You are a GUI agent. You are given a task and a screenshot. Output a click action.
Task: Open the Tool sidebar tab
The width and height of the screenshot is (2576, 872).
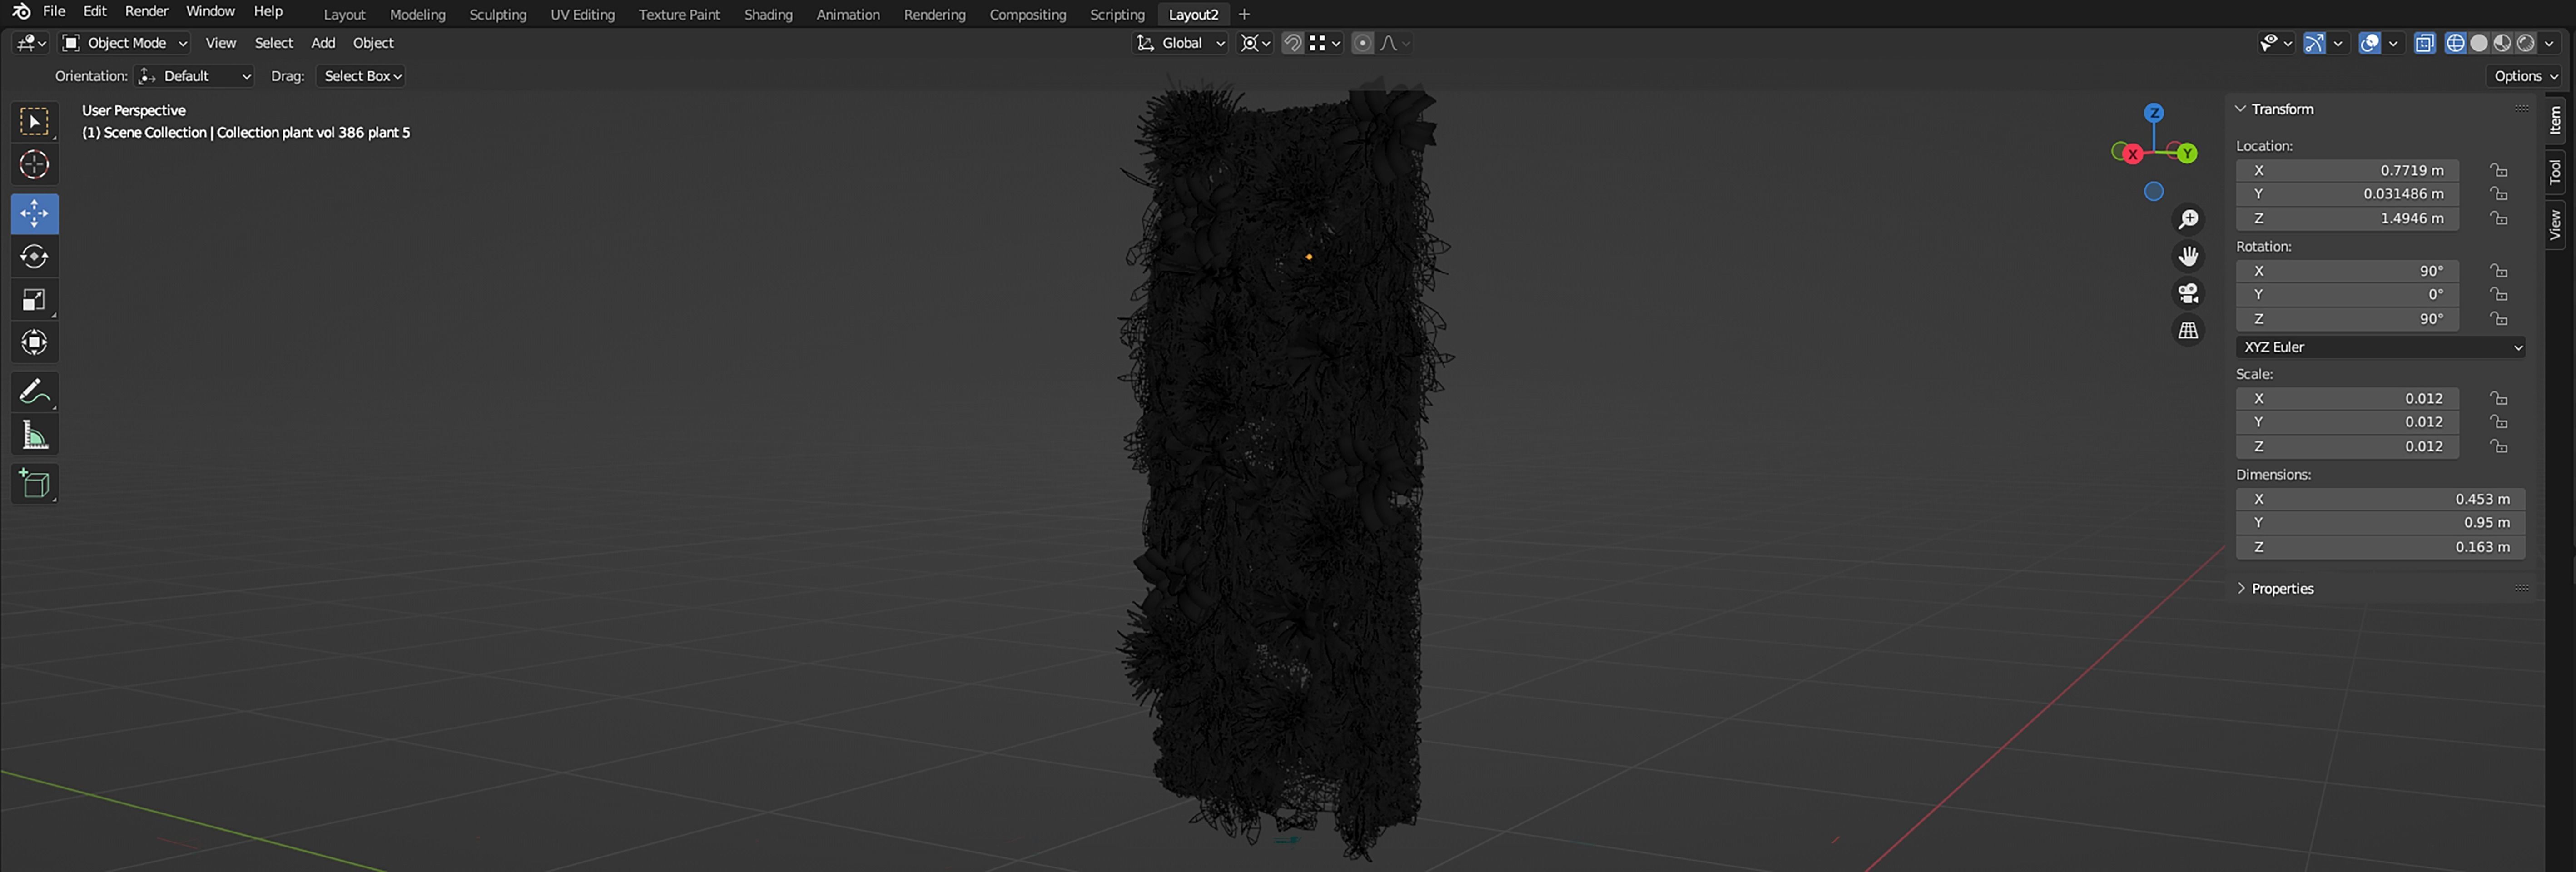click(x=2555, y=172)
